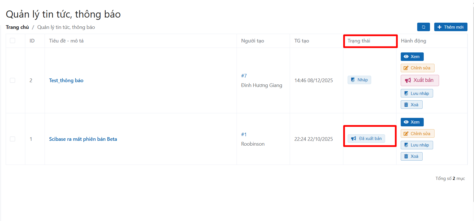Click Xem eye button for Test_thông báo
The width and height of the screenshot is (474, 221).
click(x=412, y=57)
